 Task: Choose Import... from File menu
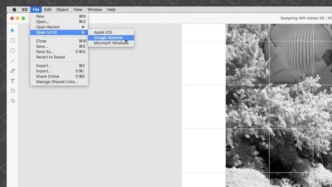pos(59,71)
